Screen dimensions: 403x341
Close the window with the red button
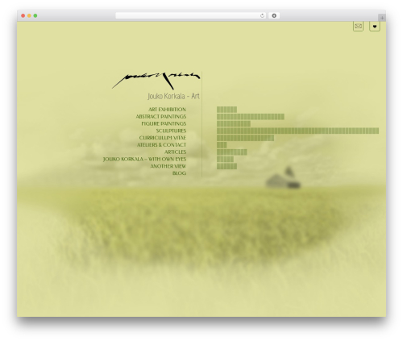point(23,16)
